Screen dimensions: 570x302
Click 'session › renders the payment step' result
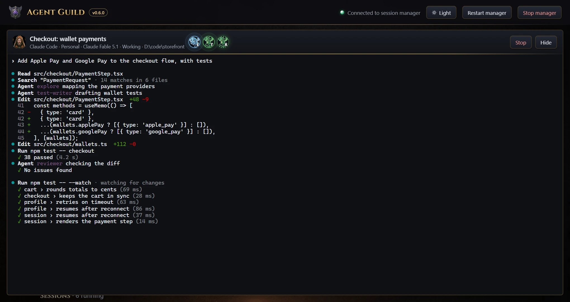click(x=88, y=221)
